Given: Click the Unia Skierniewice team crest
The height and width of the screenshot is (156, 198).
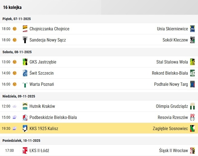Looking at the screenshot, I should (192, 29).
